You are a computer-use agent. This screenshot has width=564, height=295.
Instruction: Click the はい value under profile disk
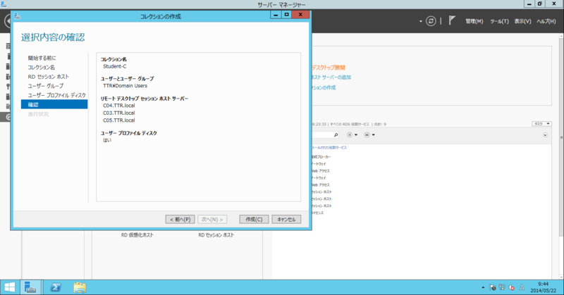tap(107, 140)
